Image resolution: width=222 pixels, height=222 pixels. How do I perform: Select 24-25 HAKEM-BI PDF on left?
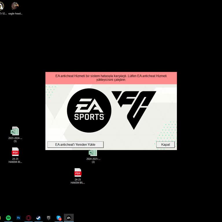pos(15,155)
